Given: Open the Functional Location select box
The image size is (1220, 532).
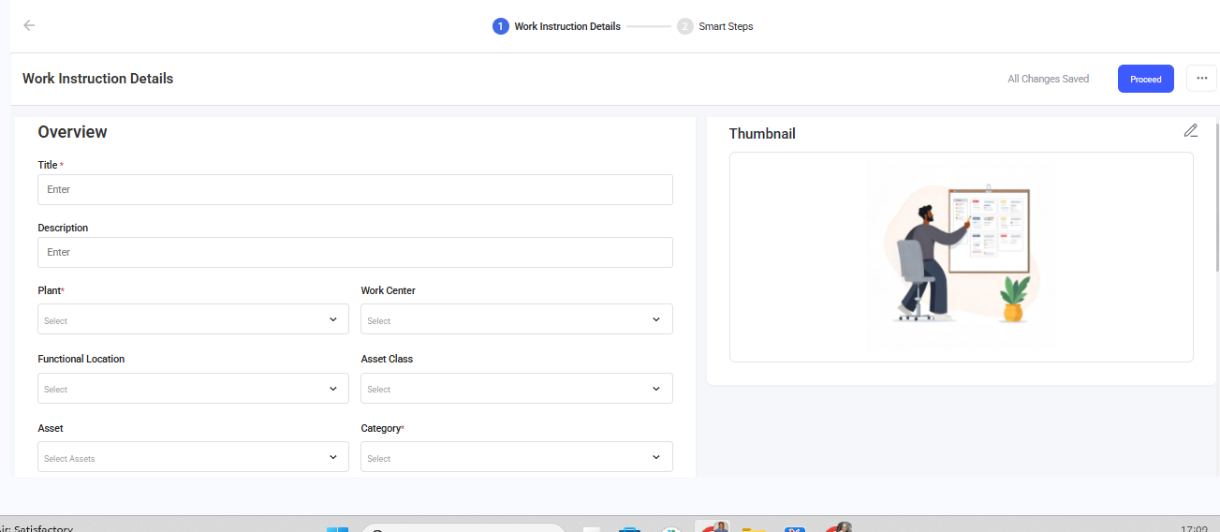Looking at the screenshot, I should tap(193, 389).
